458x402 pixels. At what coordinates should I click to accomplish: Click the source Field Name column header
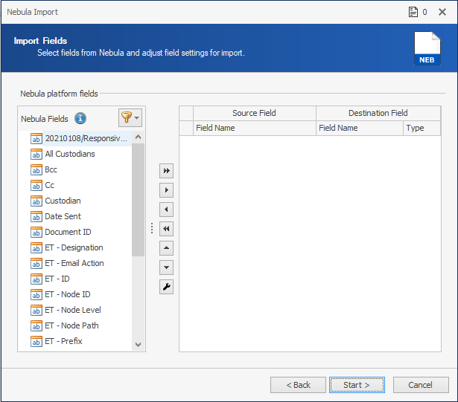(x=255, y=128)
